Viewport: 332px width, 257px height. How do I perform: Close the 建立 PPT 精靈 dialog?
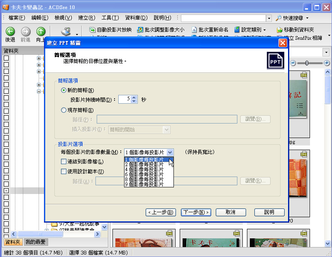click(283, 43)
